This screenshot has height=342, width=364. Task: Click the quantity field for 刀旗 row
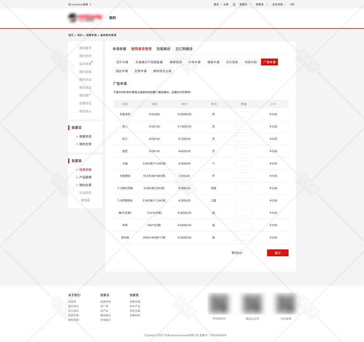tap(243, 164)
